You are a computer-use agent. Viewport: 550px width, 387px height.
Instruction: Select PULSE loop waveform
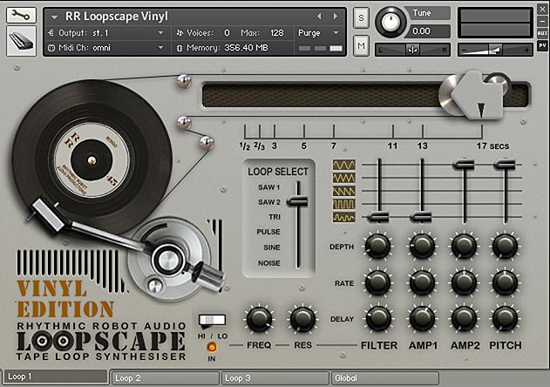pos(268,232)
